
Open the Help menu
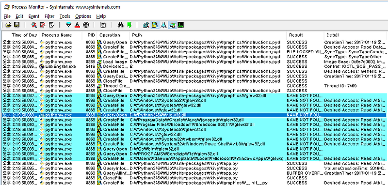pos(101,16)
